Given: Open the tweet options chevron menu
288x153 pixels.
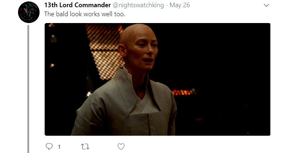Looking at the screenshot, I should click(x=266, y=5).
